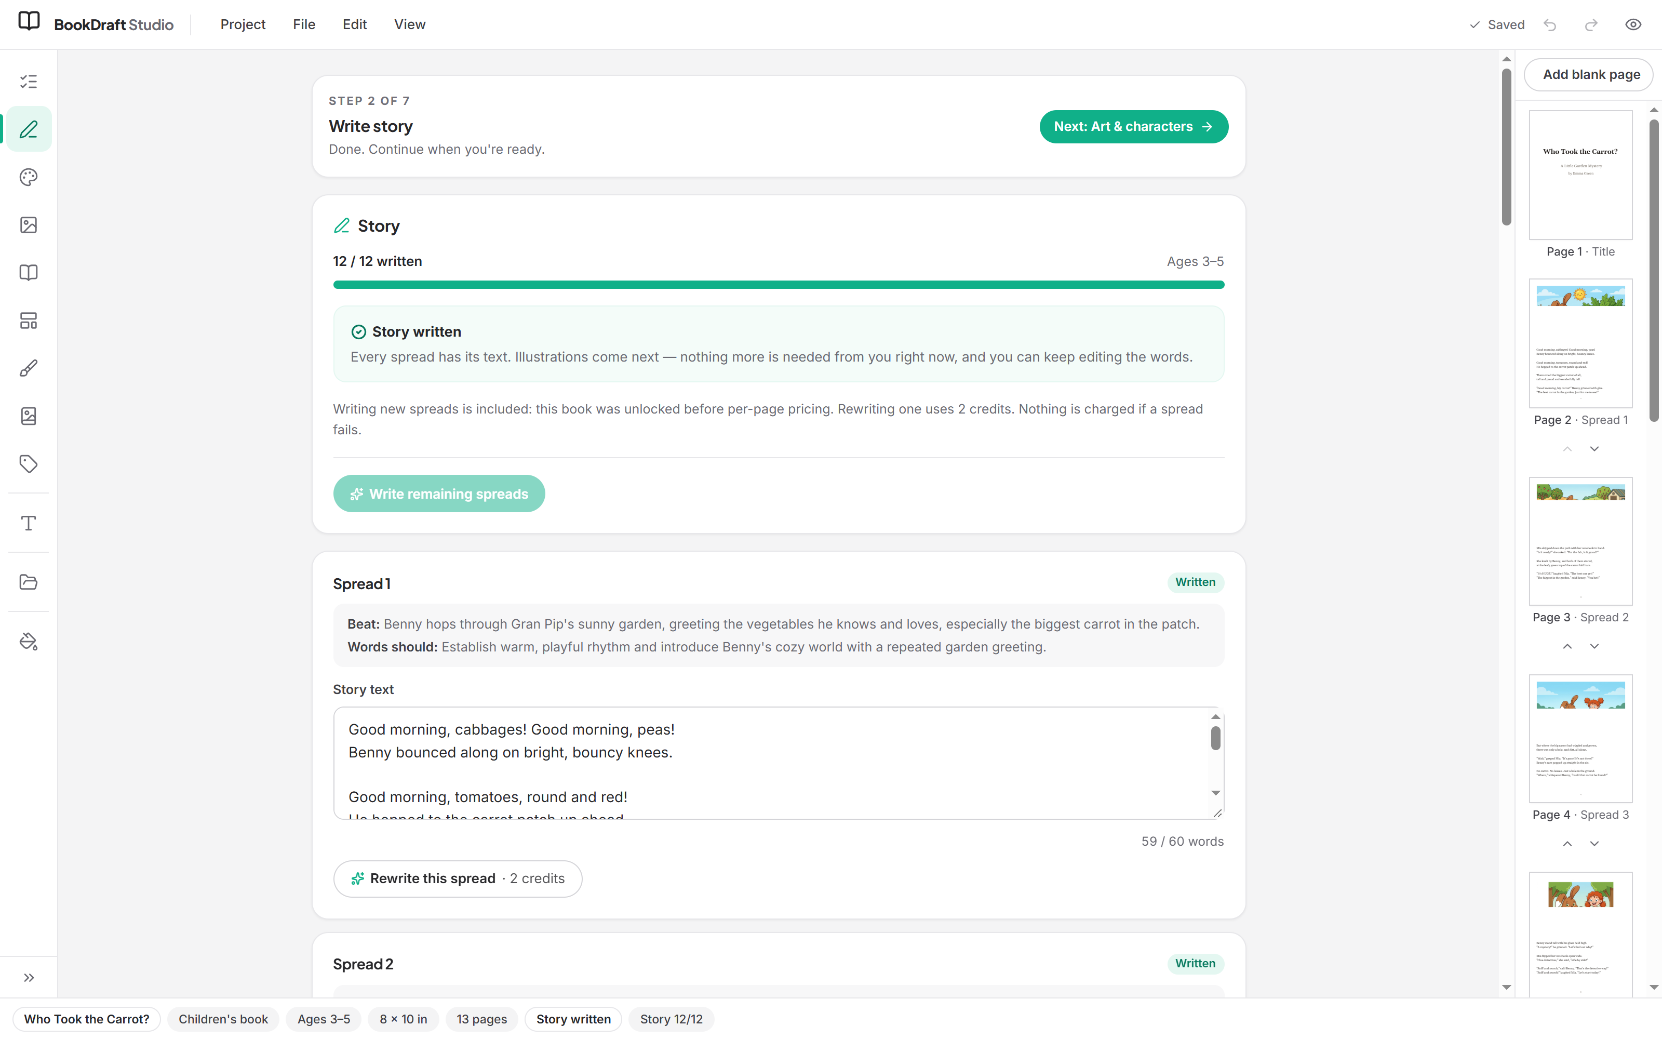Click the main content scrollbar thumb
This screenshot has width=1662, height=1039.
tap(1506, 146)
